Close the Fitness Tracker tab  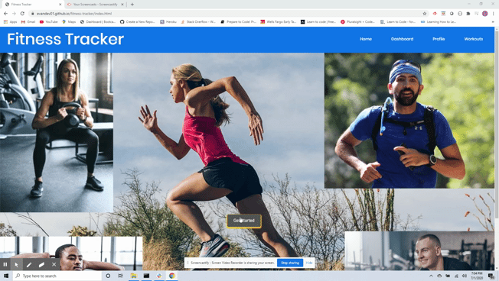coord(60,5)
